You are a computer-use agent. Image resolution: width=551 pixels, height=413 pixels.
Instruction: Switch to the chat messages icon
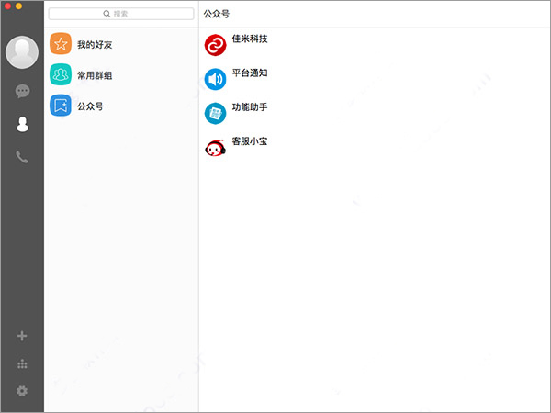[22, 91]
